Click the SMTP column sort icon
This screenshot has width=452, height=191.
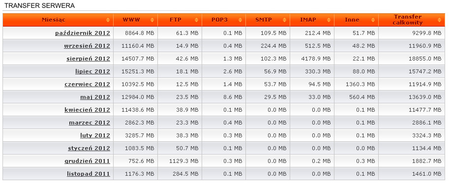[285, 20]
